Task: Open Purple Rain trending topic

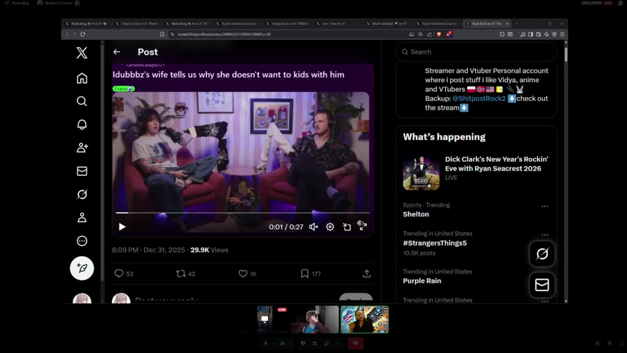Action: 422,281
